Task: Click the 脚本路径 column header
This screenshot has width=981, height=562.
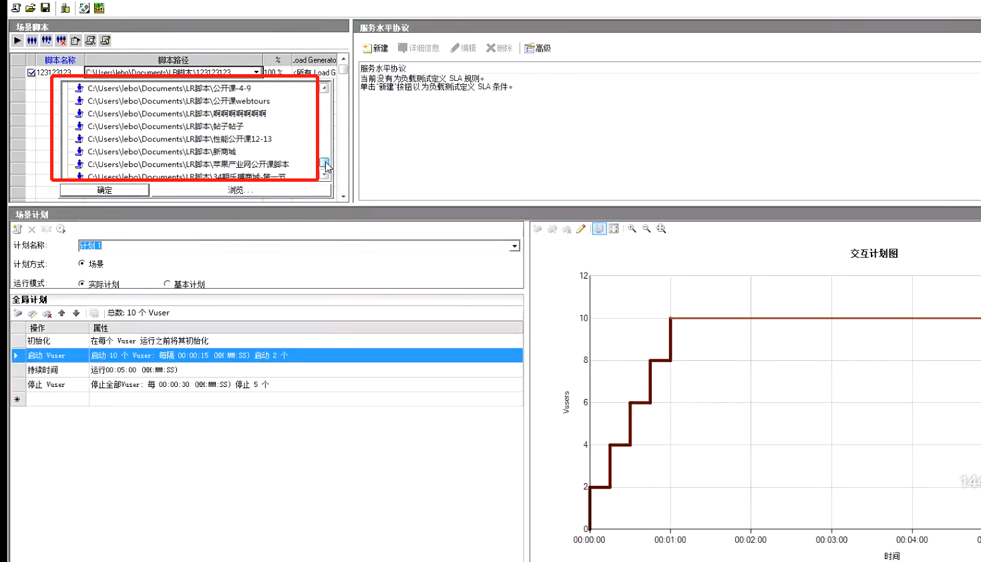Action: (x=174, y=60)
